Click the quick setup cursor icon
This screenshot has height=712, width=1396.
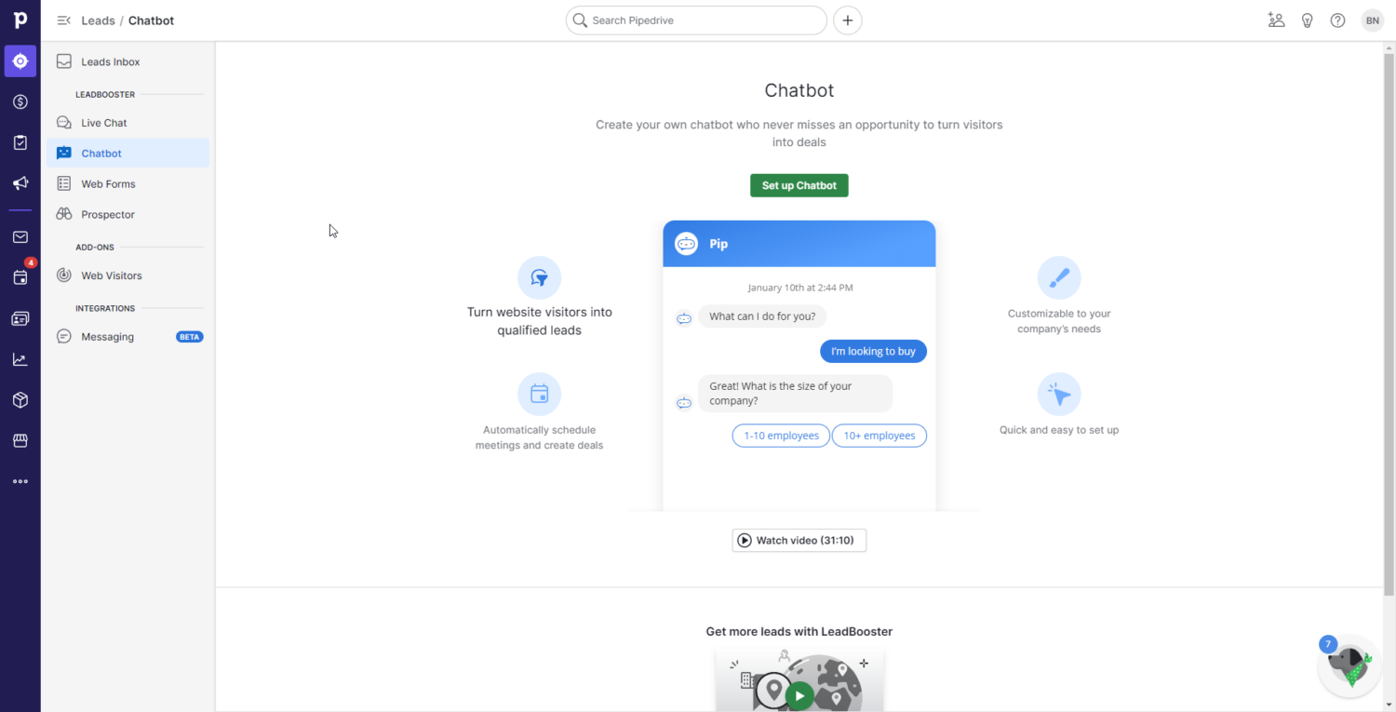pos(1059,395)
